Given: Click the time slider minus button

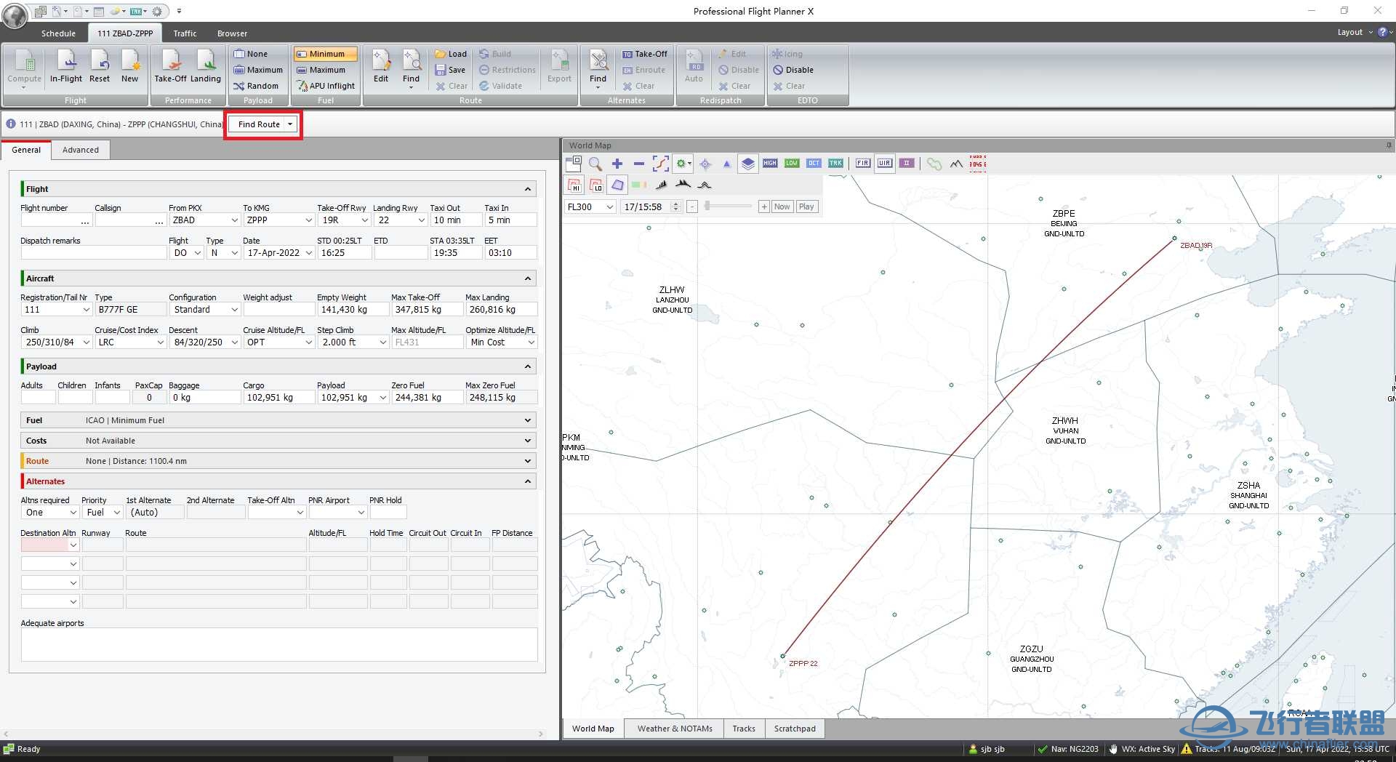Looking at the screenshot, I should [691, 206].
